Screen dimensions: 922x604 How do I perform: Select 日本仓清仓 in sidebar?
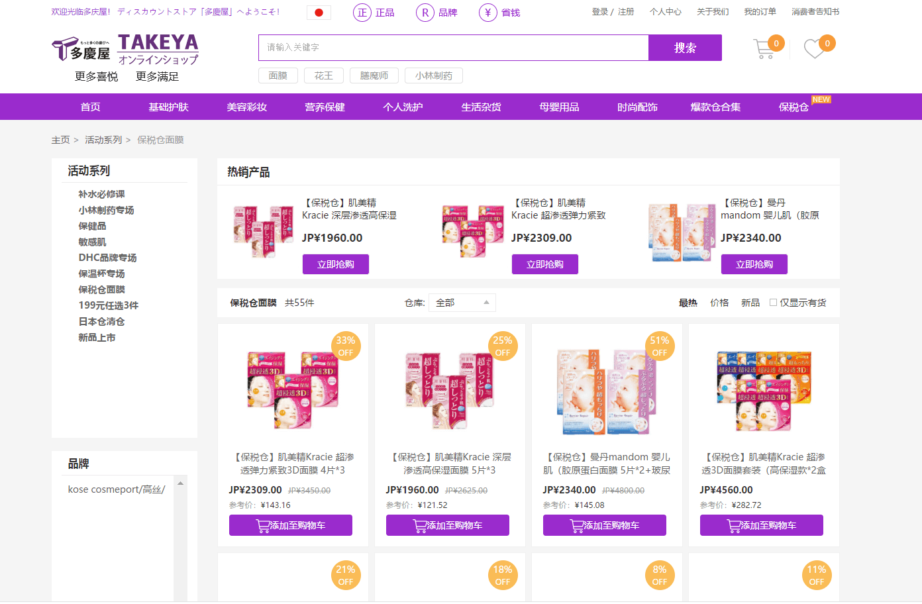pos(101,321)
